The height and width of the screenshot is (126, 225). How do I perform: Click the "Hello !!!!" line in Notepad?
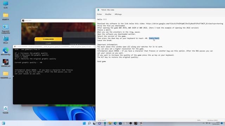tap(102, 20)
